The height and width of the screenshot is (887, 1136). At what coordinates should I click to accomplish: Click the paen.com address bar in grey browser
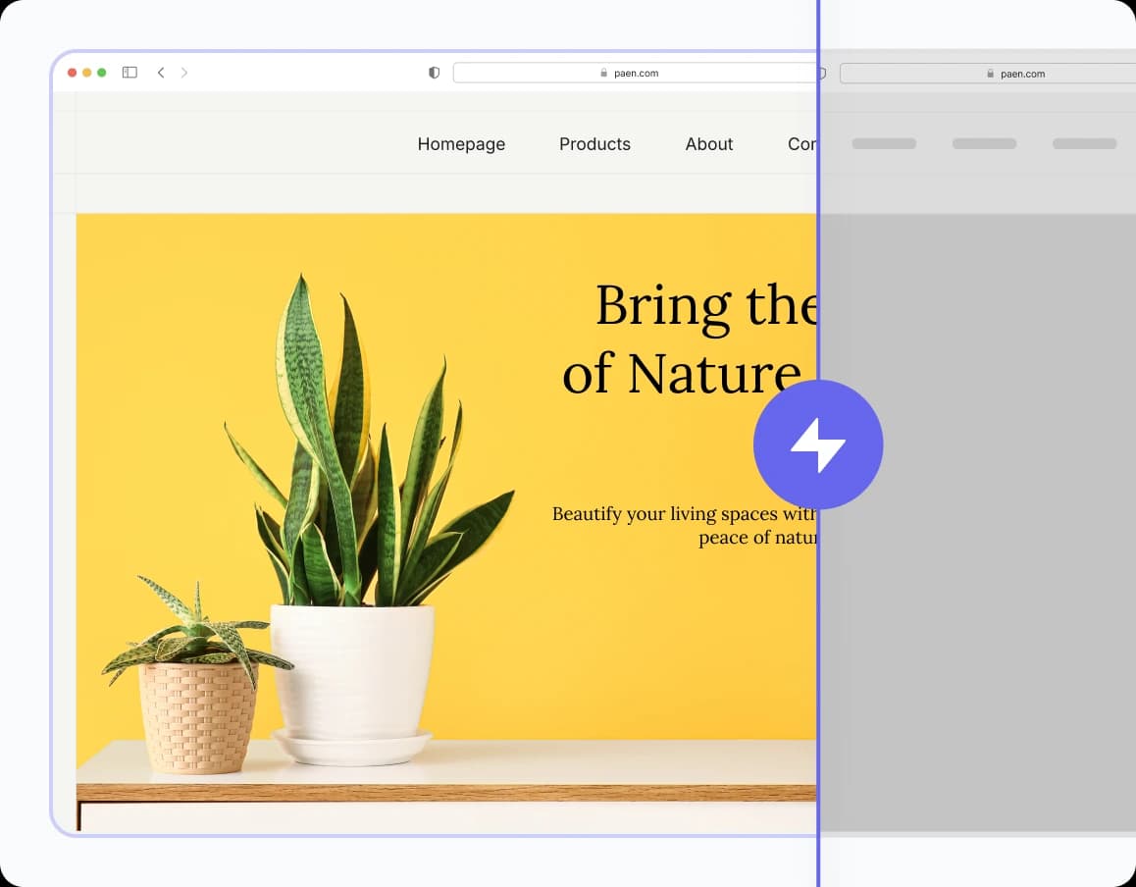point(988,74)
